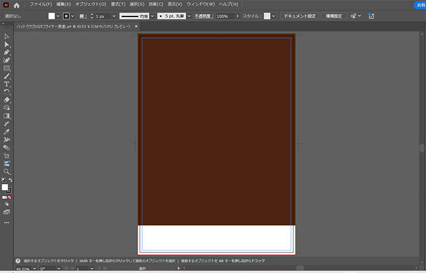This screenshot has width=426, height=273.
Task: Select the Pen tool
Action: [7, 52]
